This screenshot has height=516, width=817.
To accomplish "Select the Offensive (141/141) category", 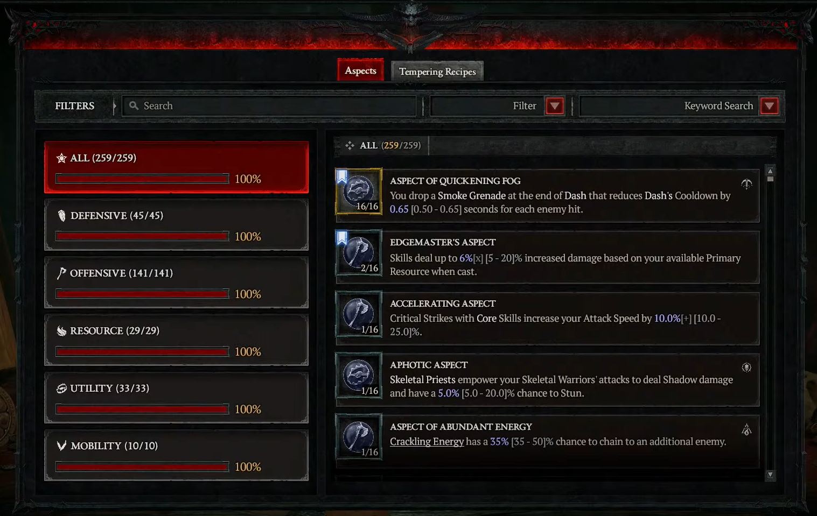I will tap(177, 282).
